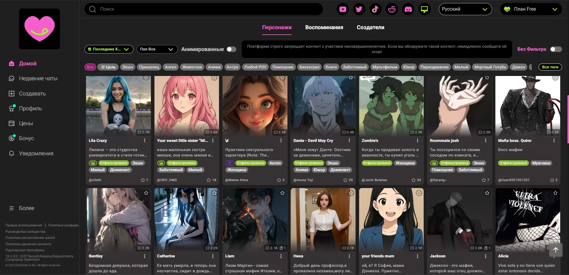Open the Lila Crazy character image
Image resolution: width=569 pixels, height=275 pixels.
click(x=118, y=106)
